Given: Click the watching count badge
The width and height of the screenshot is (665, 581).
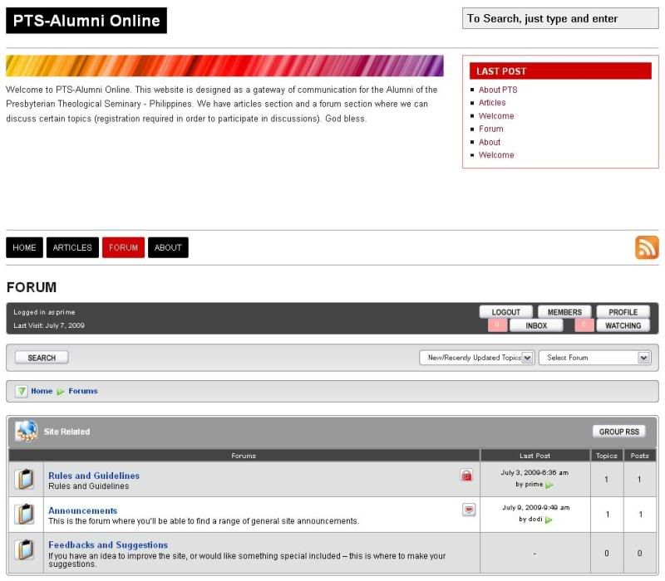Looking at the screenshot, I should pyautogui.click(x=584, y=325).
